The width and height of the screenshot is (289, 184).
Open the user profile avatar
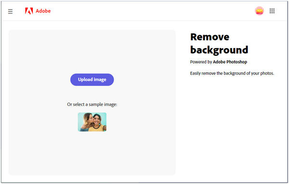click(x=259, y=11)
